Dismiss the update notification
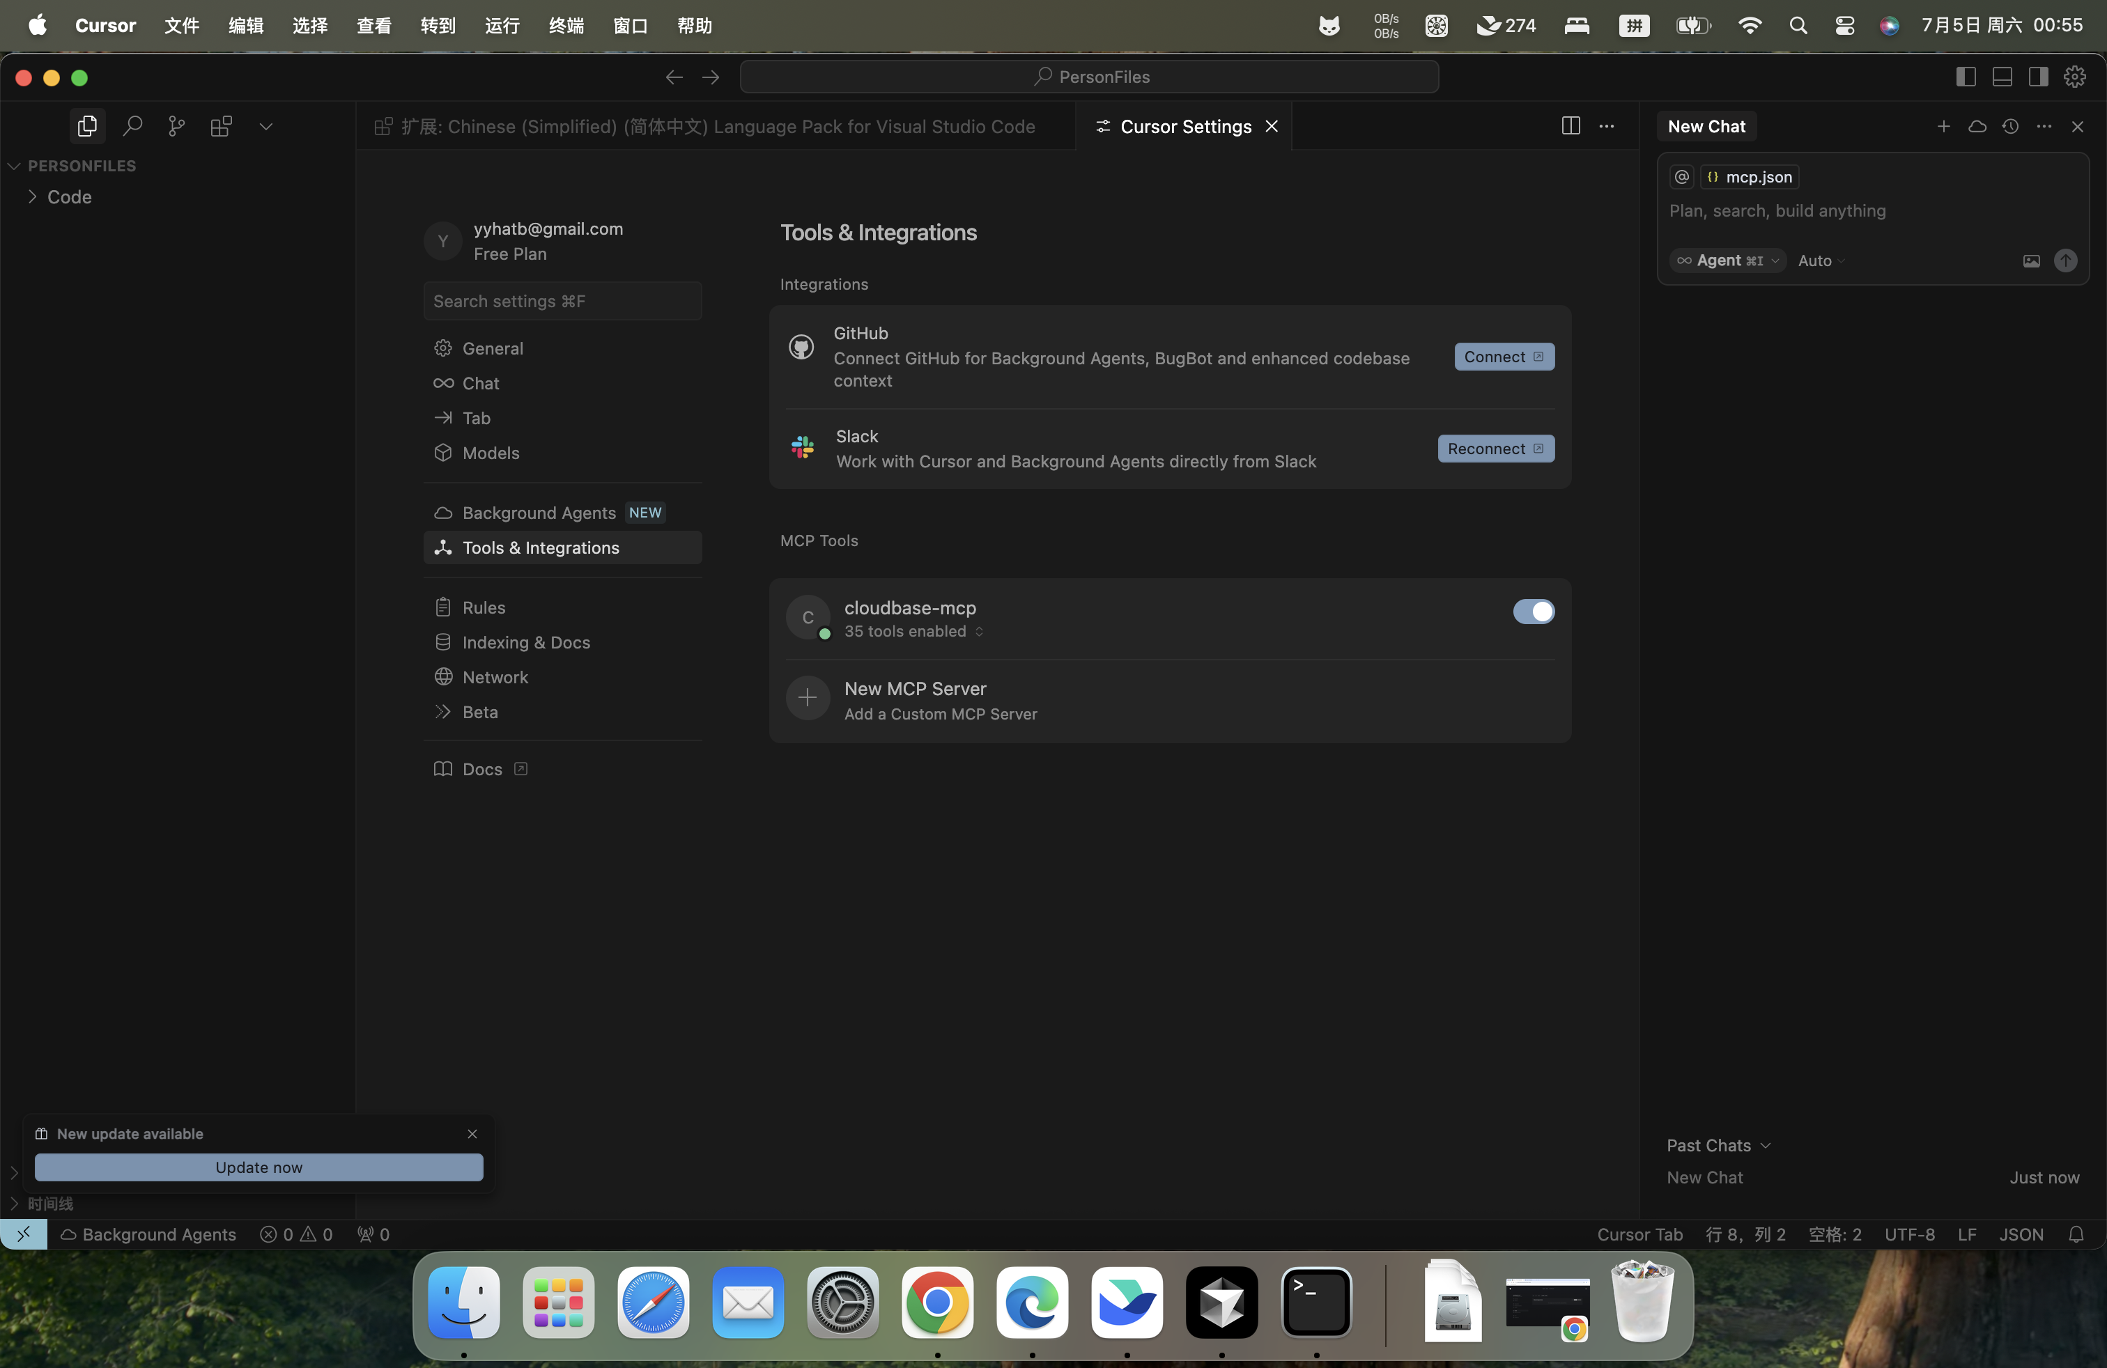 pos(472,1133)
